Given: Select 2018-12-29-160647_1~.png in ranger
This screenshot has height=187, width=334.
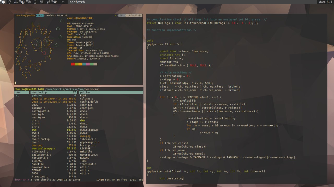Looking at the screenshot, I should [x=54, y=99].
